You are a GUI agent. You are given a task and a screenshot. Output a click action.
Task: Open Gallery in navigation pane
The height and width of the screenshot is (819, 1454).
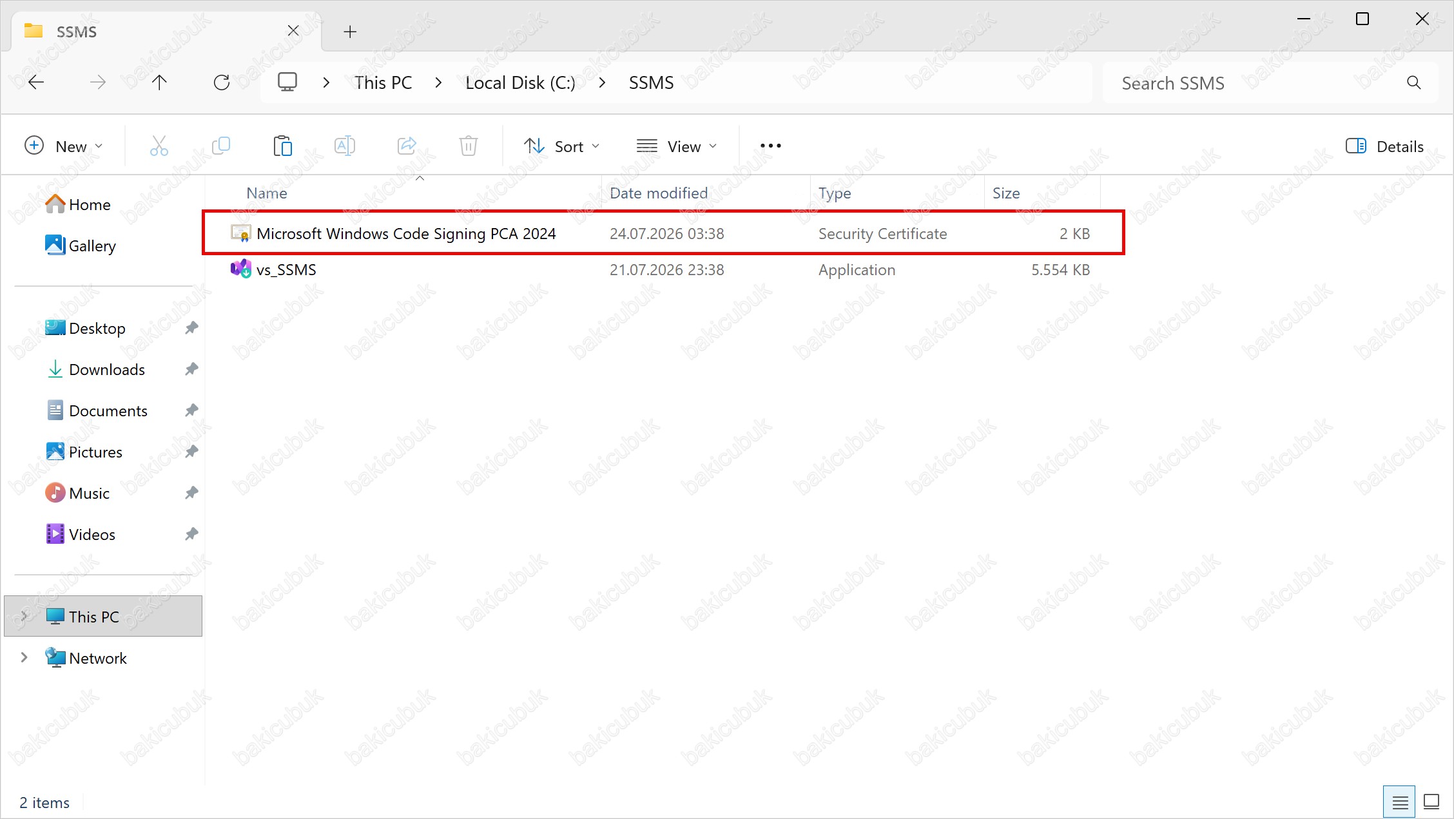81,246
